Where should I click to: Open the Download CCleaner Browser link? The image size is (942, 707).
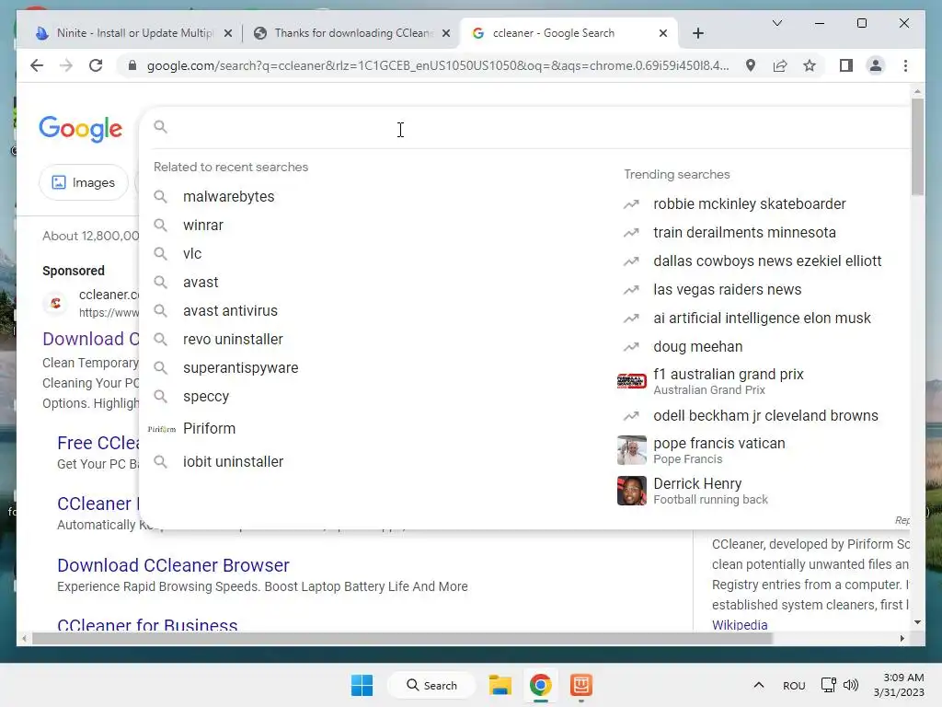(x=173, y=565)
